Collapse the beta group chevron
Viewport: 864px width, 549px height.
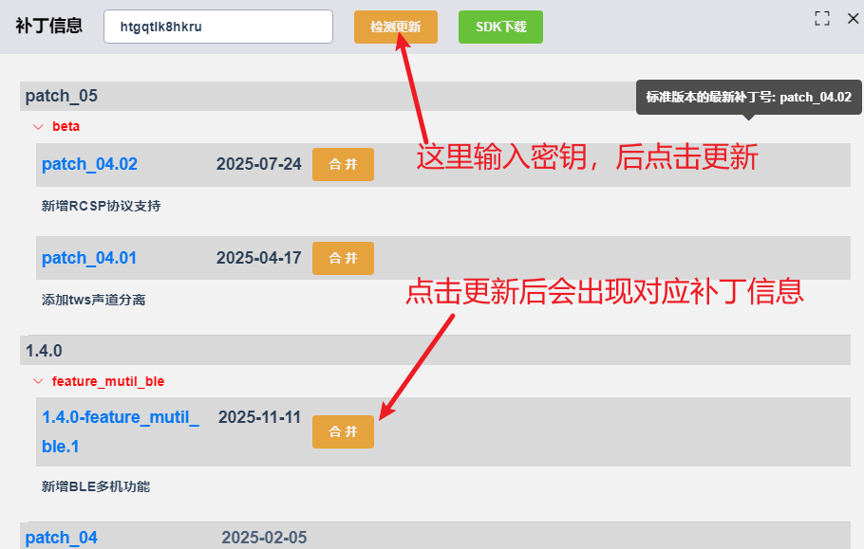coord(38,126)
